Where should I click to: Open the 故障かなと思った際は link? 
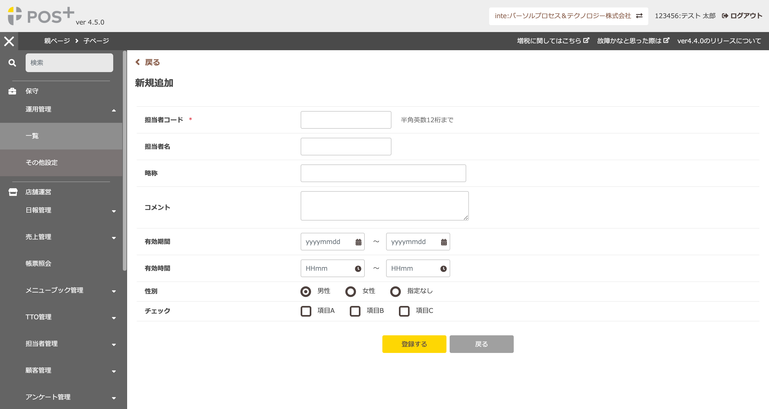pos(633,41)
